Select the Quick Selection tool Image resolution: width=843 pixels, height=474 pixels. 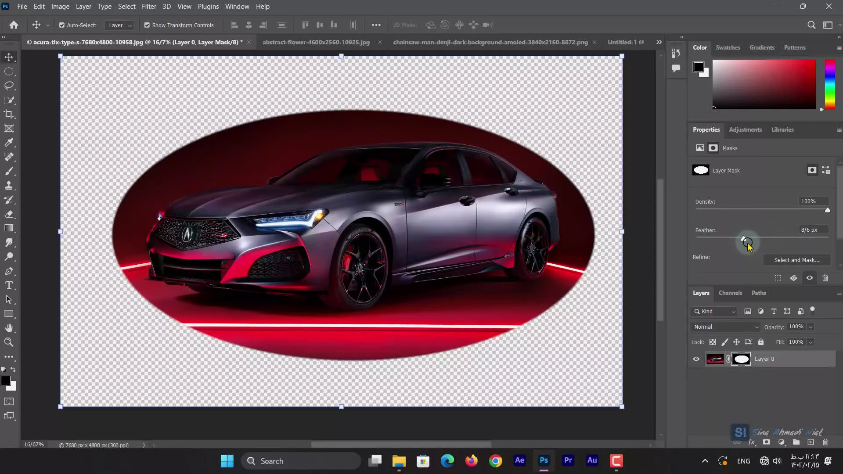point(9,100)
